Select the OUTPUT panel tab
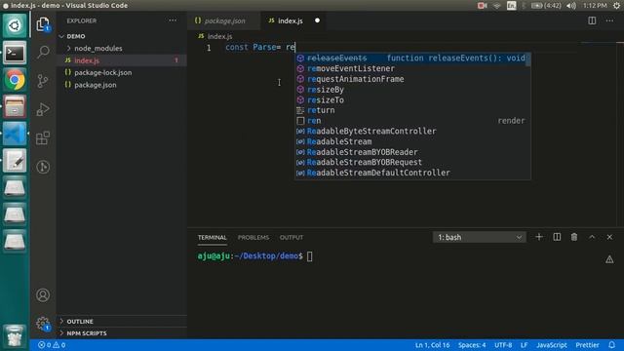 292,237
